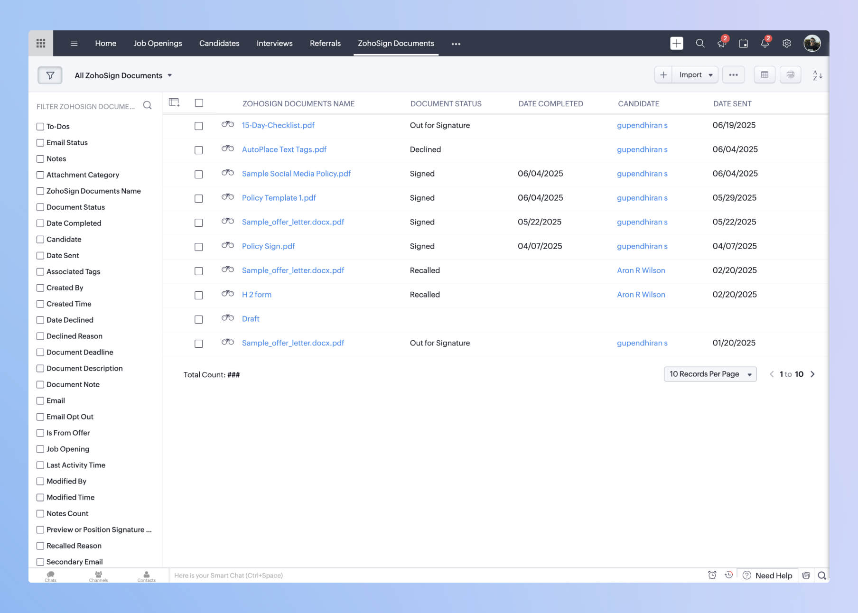Open the Channels icon in the bottom bar

coord(98,576)
